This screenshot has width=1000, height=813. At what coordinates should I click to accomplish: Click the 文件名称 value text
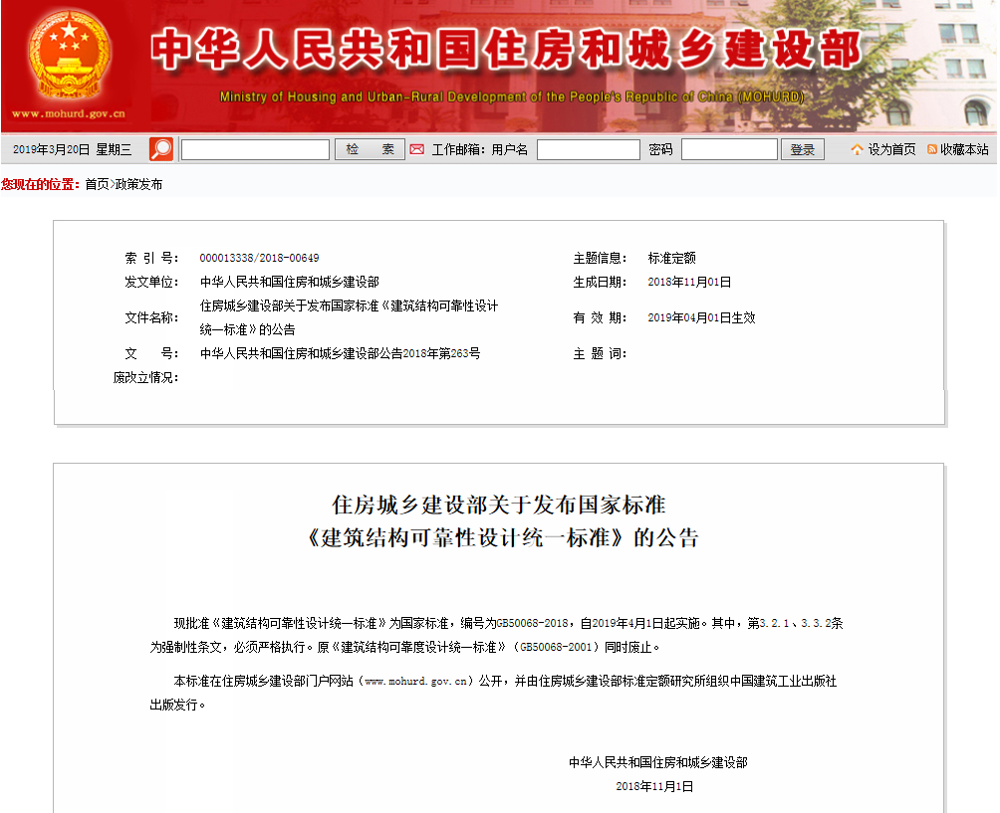(x=349, y=317)
